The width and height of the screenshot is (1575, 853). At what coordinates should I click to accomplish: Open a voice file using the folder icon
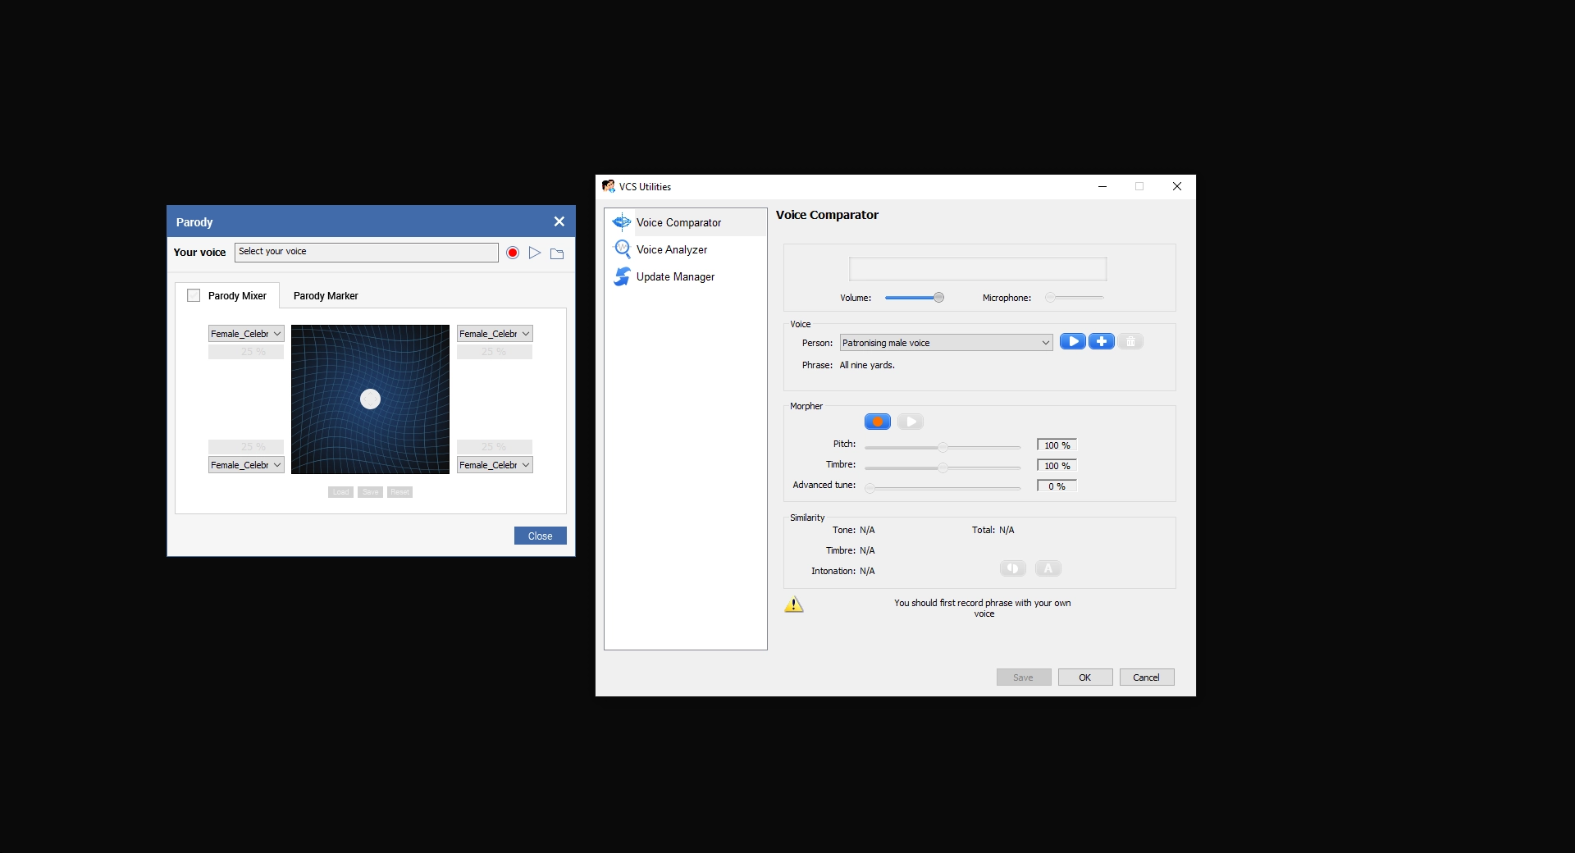[x=558, y=253]
